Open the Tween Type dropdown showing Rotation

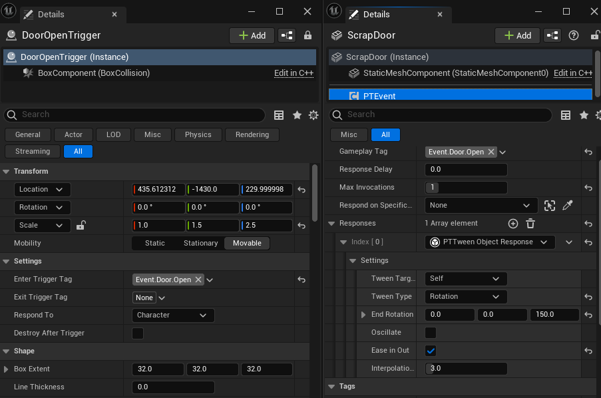pos(465,296)
